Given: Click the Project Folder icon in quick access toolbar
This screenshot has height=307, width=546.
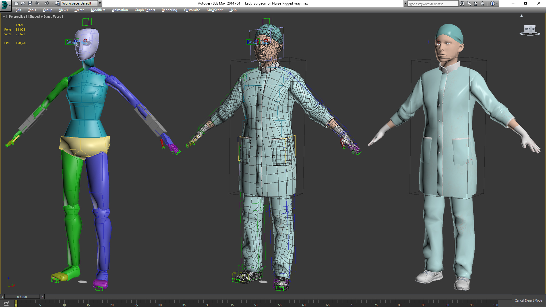Looking at the screenshot, I should click(57, 3).
